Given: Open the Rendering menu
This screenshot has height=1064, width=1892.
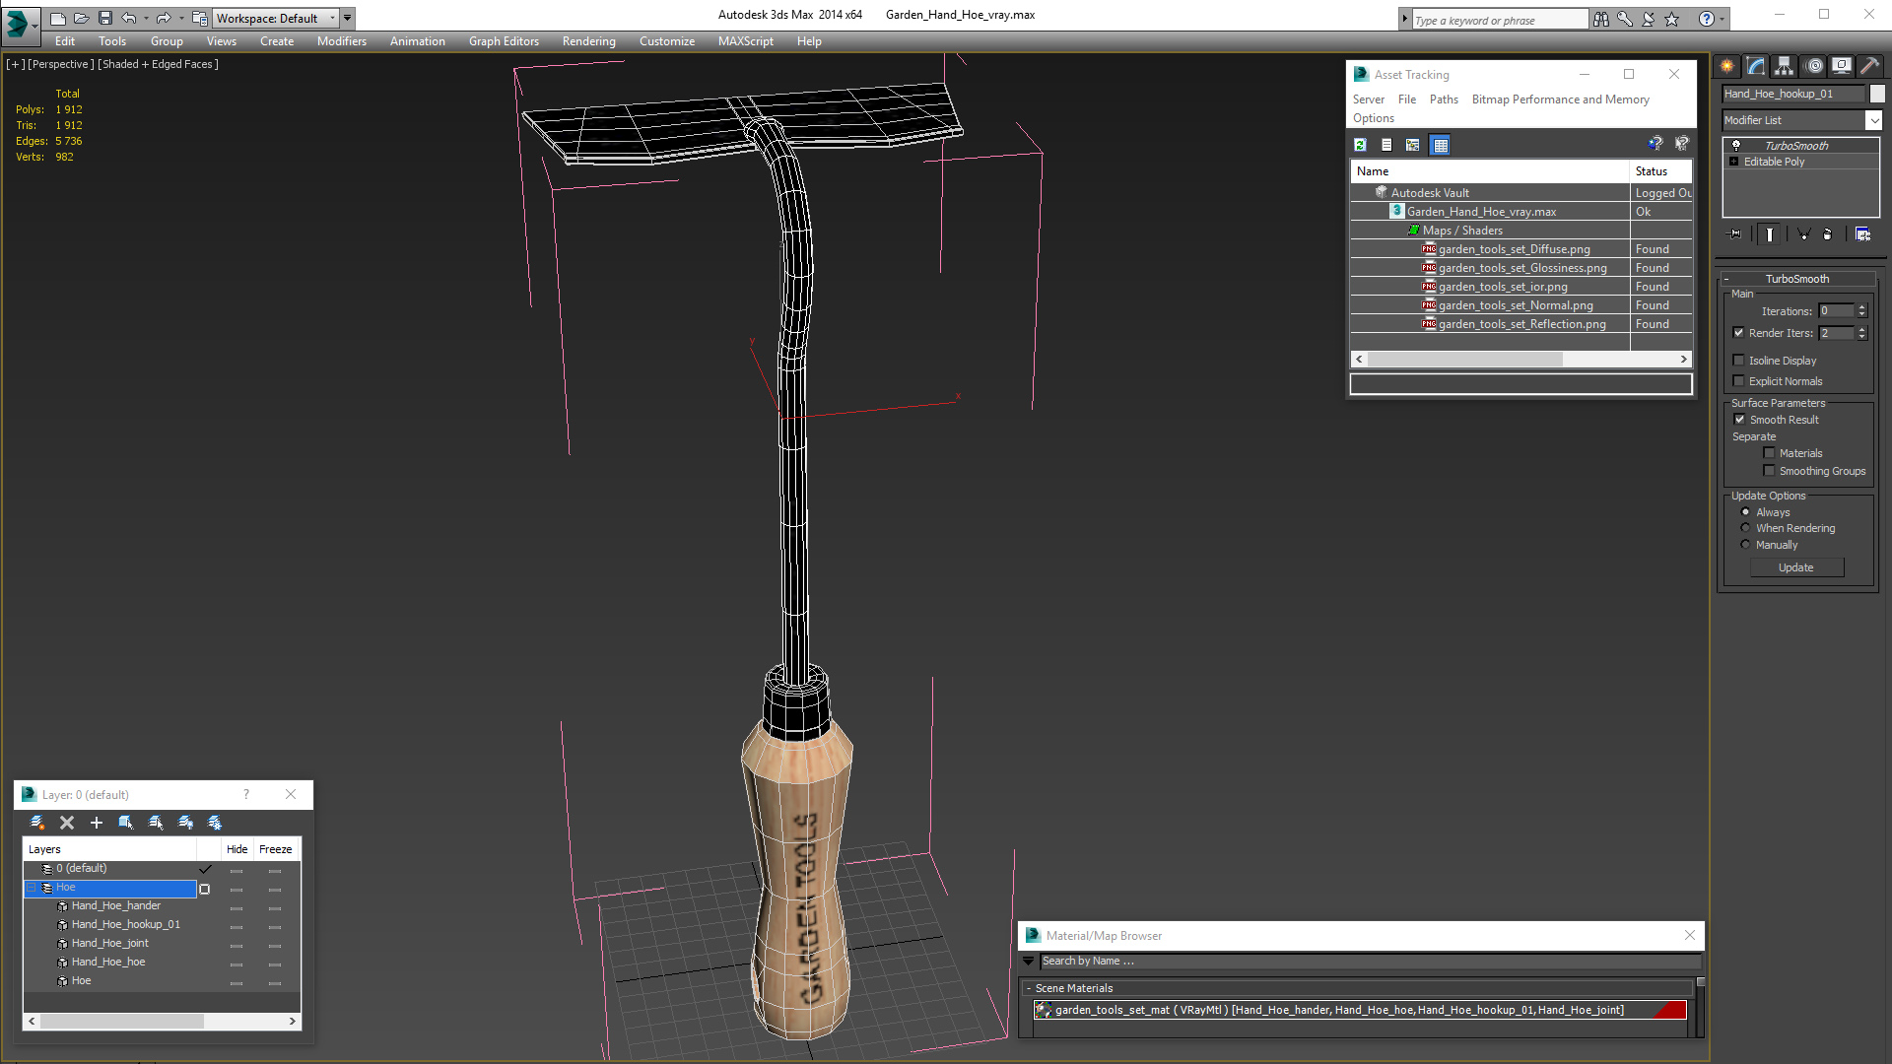Looking at the screenshot, I should [588, 41].
